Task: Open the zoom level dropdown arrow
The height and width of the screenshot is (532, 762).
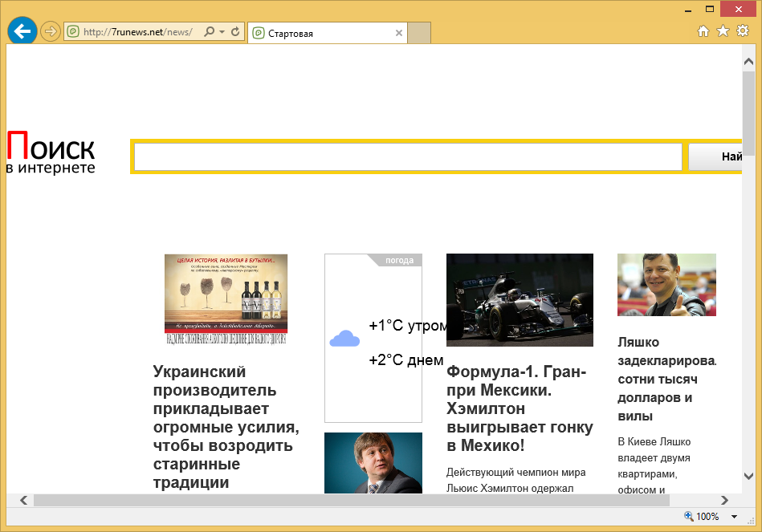Action: [736, 517]
